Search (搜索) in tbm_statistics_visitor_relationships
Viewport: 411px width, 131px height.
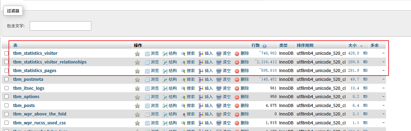(x=188, y=62)
